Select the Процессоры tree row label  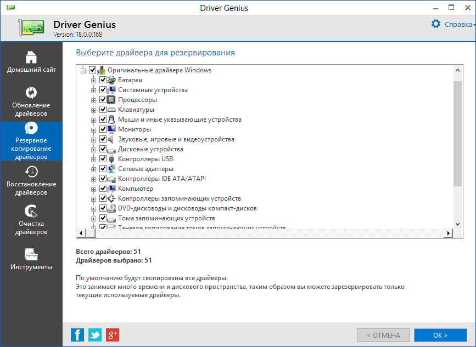(x=137, y=100)
